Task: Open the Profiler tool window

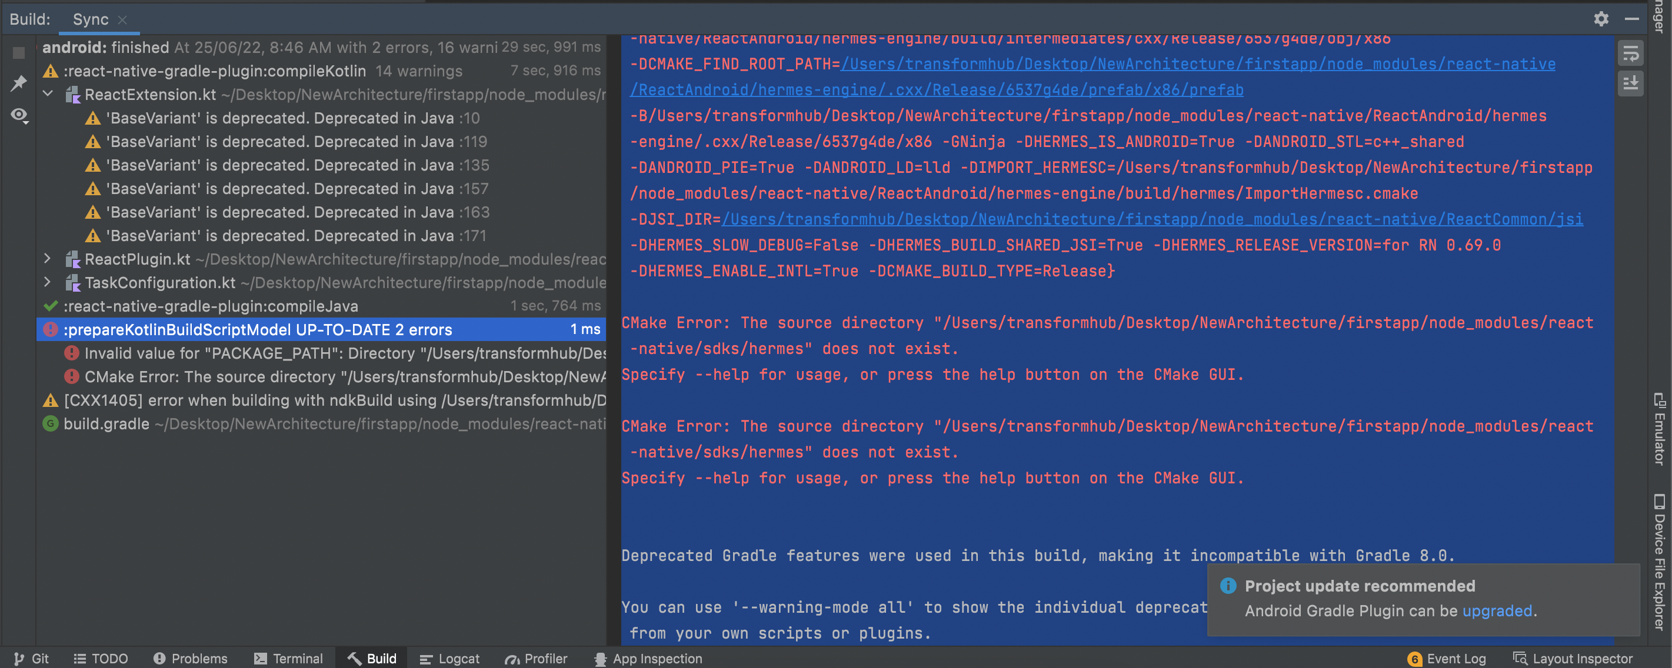Action: click(536, 658)
